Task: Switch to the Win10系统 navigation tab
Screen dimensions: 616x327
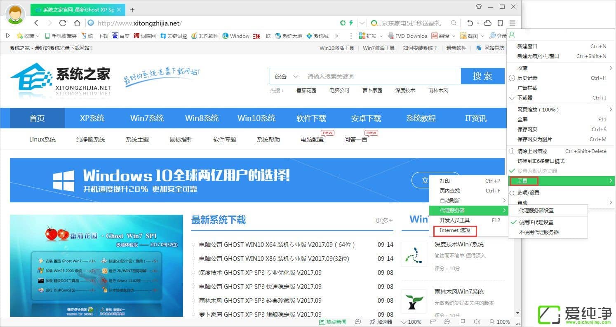Action: click(x=256, y=118)
